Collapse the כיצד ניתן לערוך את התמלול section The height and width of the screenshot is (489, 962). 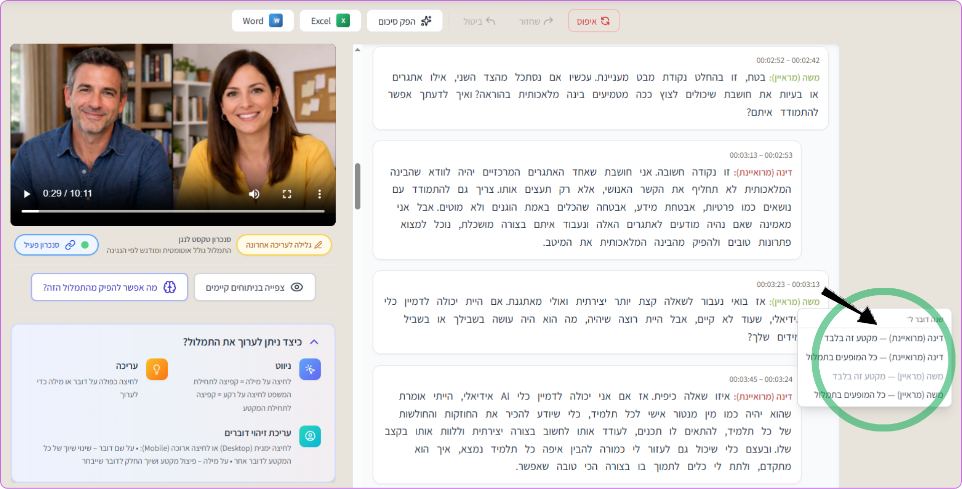[x=315, y=342]
